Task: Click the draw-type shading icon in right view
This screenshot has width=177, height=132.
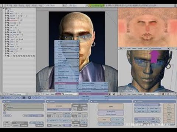Action: click(x=163, y=94)
